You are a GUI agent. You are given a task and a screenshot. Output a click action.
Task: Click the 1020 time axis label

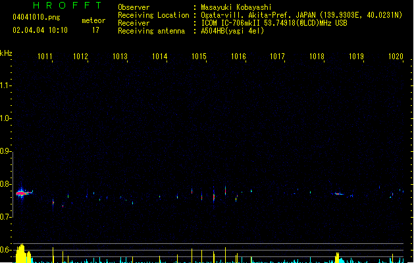click(x=396, y=57)
